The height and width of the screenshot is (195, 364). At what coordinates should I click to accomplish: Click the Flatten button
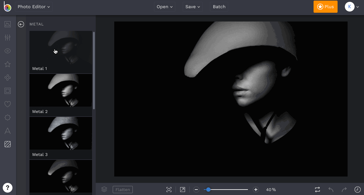pyautogui.click(x=123, y=190)
